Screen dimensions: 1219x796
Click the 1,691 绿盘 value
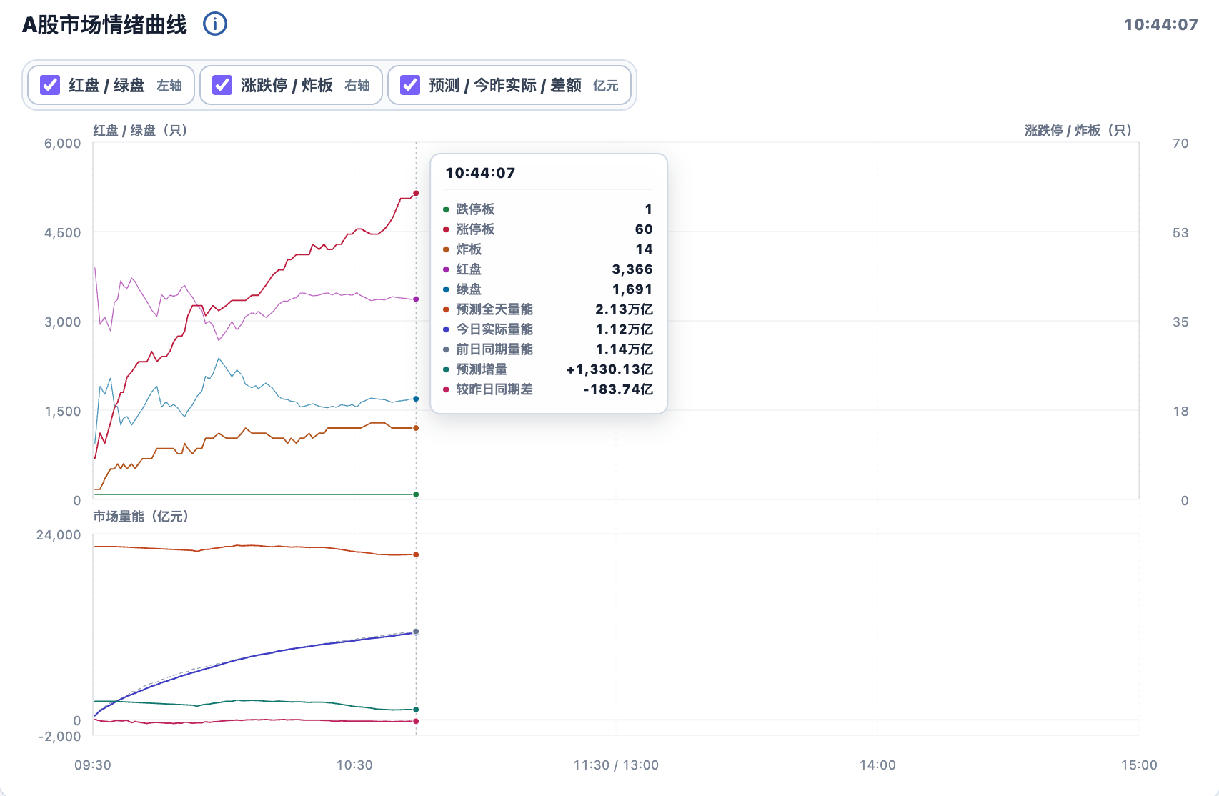pyautogui.click(x=632, y=289)
